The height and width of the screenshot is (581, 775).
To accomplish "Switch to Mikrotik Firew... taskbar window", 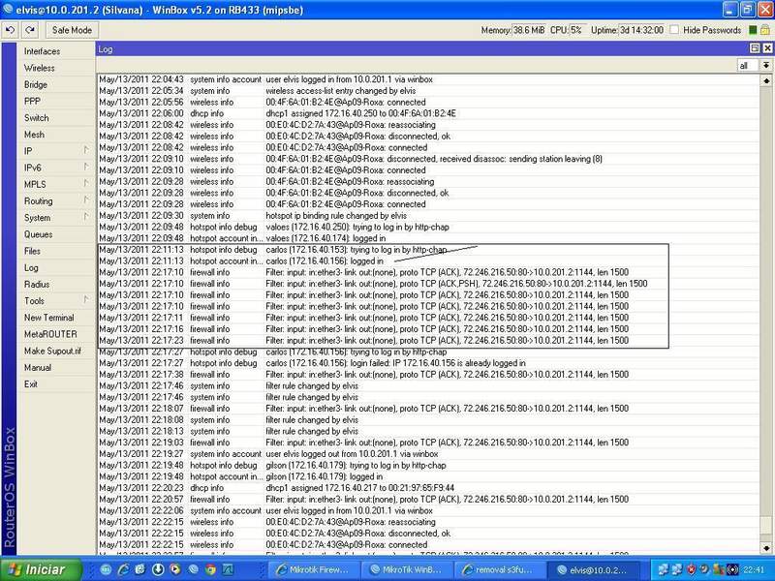I will [x=316, y=569].
